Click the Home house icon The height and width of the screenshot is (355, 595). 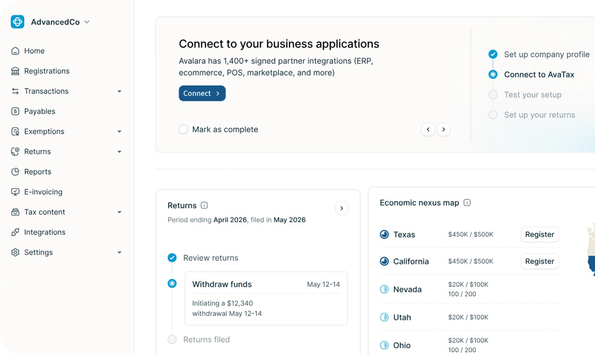(x=16, y=51)
